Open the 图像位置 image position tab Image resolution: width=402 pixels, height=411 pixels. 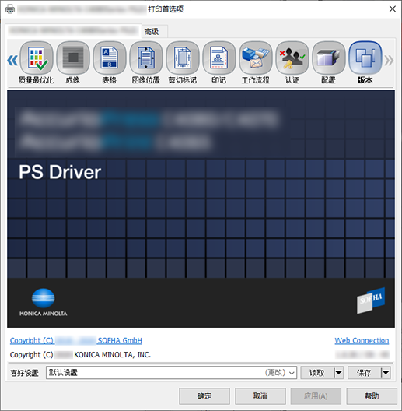tap(146, 58)
